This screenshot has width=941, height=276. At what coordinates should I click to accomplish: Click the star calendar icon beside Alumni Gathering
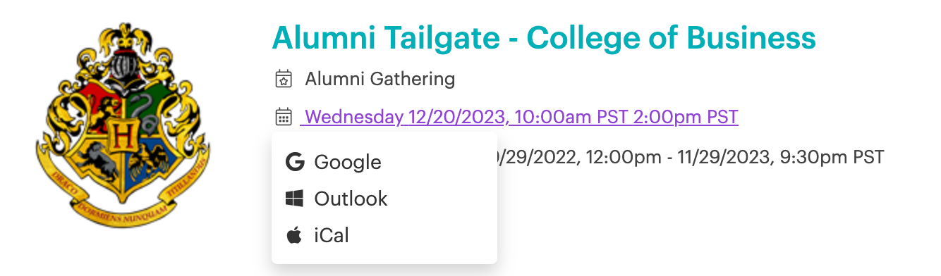point(284,79)
